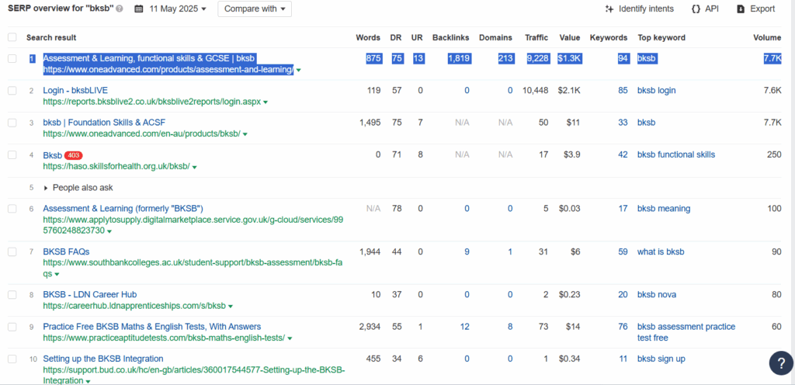Click the Traffic column header
Viewport: 795px width, 385px height.
pyautogui.click(x=536, y=37)
